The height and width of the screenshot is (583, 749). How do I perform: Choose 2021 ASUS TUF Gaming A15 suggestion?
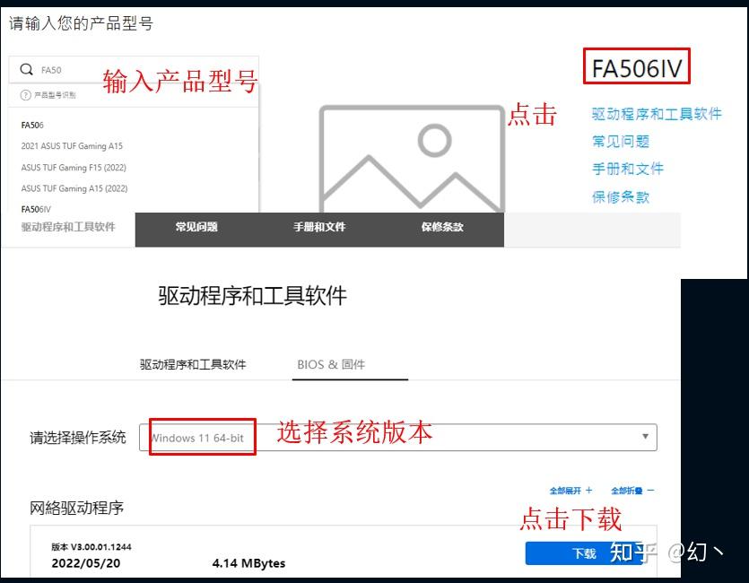pyautogui.click(x=72, y=146)
